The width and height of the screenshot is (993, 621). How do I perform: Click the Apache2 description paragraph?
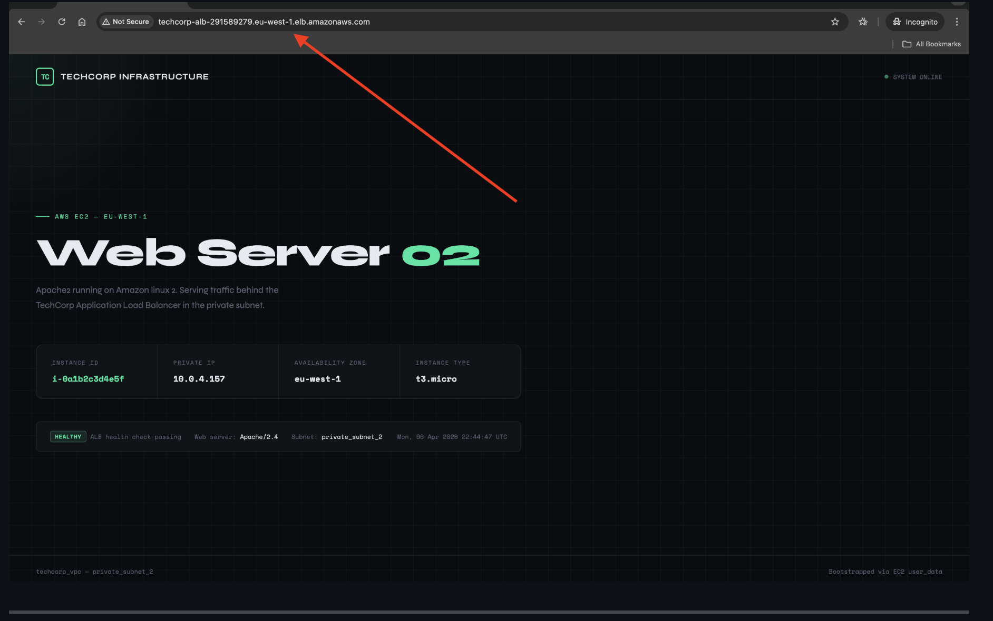pyautogui.click(x=157, y=297)
